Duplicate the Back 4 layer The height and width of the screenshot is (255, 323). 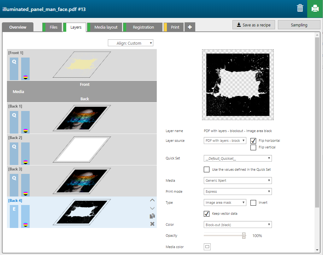152,216
